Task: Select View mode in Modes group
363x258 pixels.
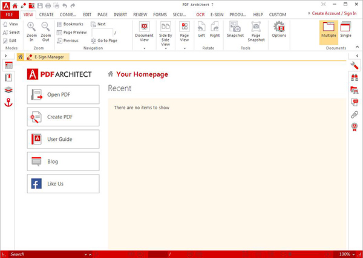Action: [10, 24]
